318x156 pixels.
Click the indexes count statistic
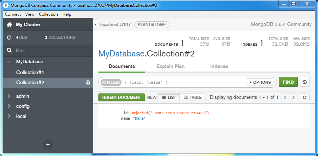click(x=252, y=43)
